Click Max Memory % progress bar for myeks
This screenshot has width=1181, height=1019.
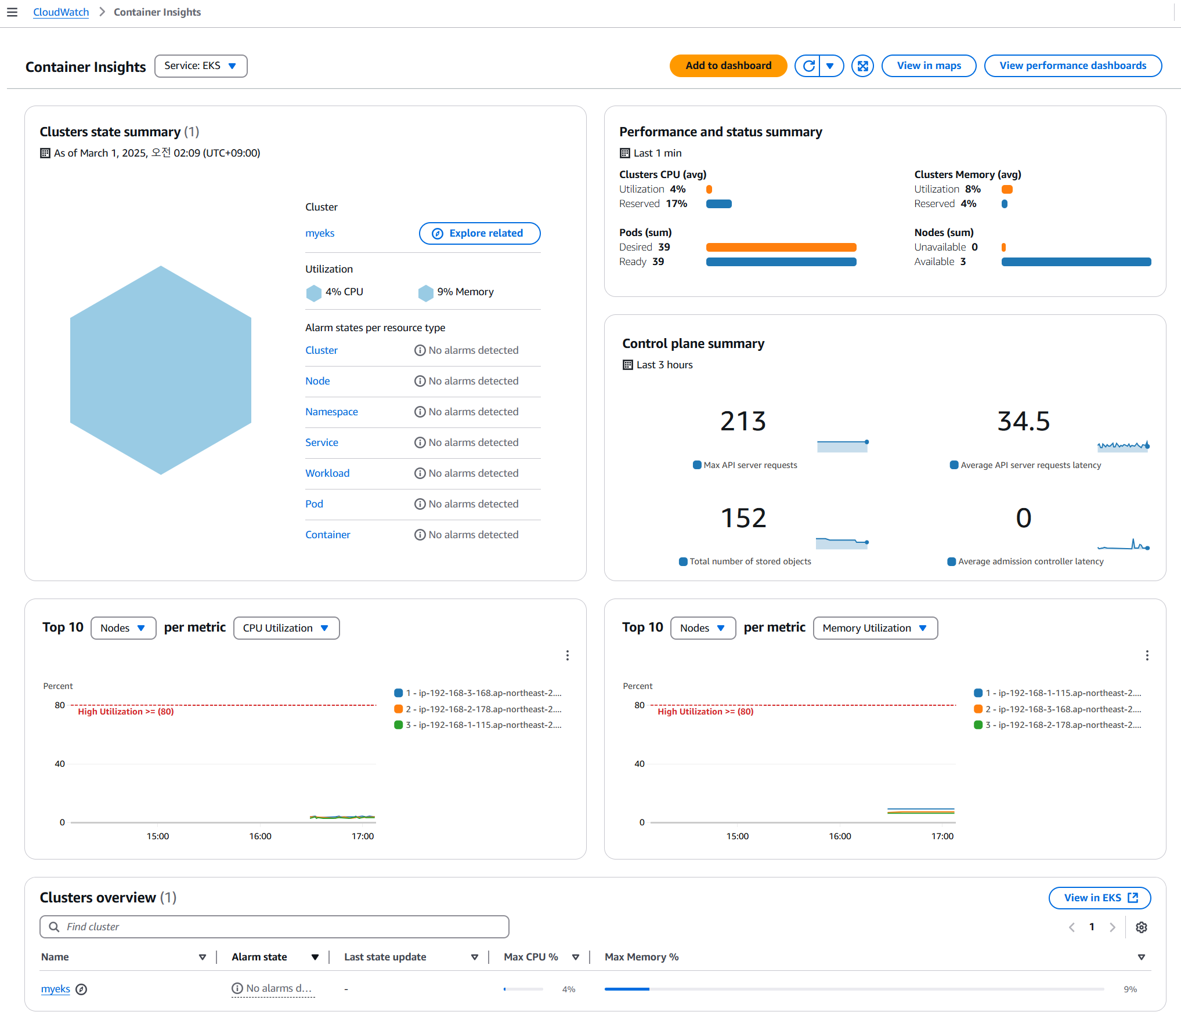coord(854,989)
